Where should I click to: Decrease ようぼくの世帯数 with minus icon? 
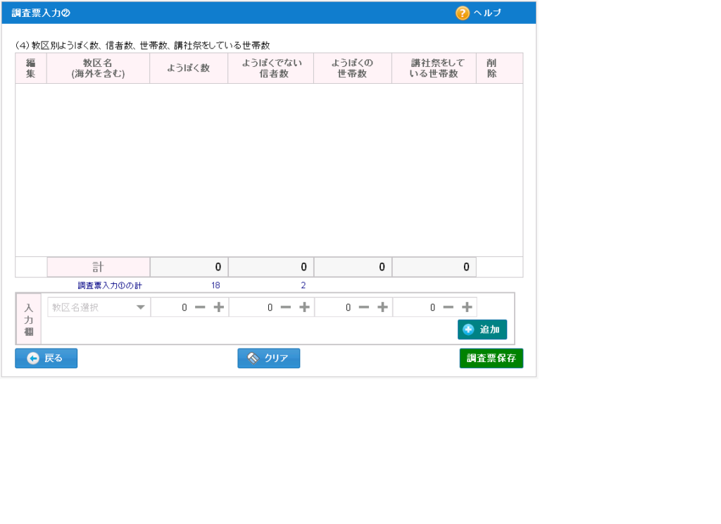(363, 307)
